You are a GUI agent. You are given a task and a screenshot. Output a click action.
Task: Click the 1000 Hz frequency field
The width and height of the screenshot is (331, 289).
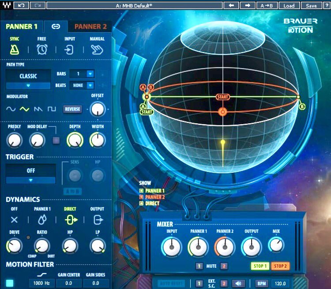tap(41, 283)
